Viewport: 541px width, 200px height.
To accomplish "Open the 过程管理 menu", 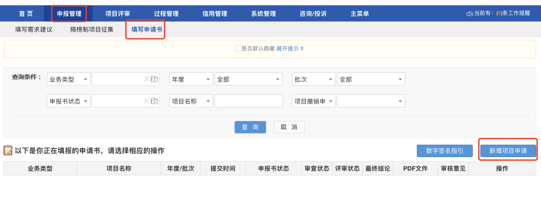I will pyautogui.click(x=166, y=14).
